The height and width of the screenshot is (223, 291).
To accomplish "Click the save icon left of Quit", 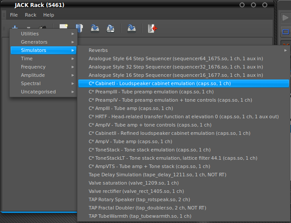I will 132,28.
